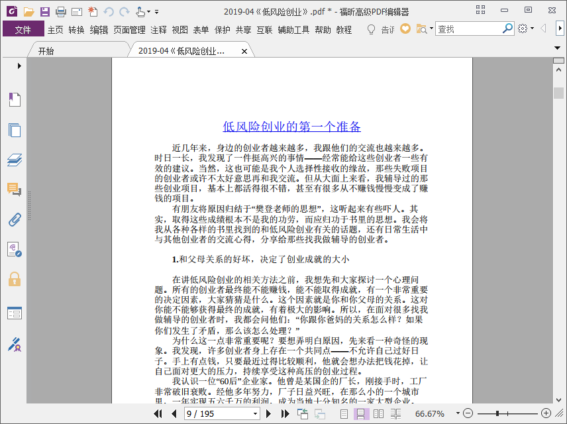The height and width of the screenshot is (424, 567).
Task: Open the layers panel in the sidebar
Action: point(15,160)
